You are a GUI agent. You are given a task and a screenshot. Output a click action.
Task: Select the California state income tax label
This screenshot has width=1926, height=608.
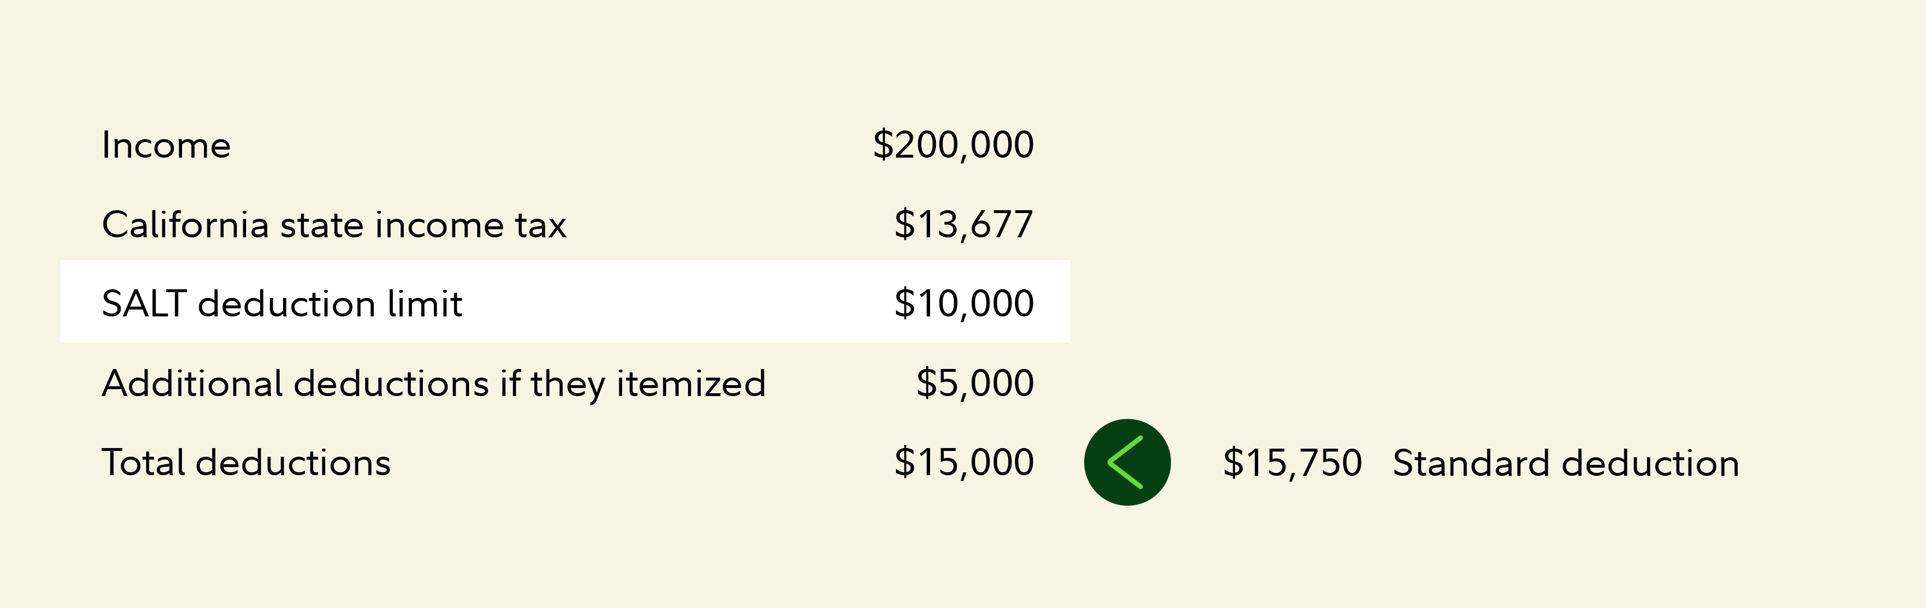(x=333, y=225)
